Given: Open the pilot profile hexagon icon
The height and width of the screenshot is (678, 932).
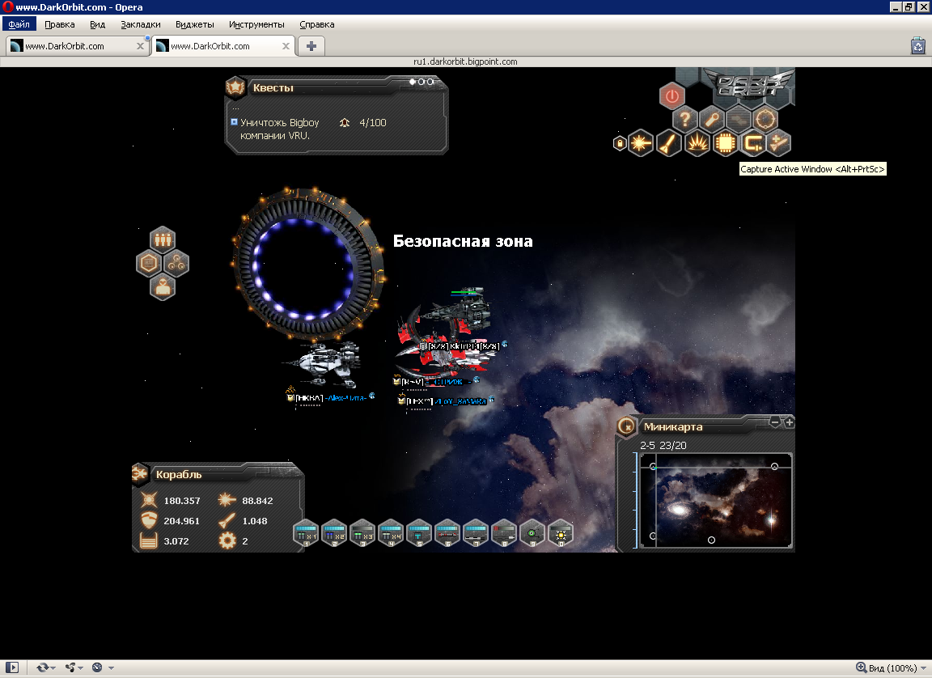Looking at the screenshot, I should pos(163,287).
